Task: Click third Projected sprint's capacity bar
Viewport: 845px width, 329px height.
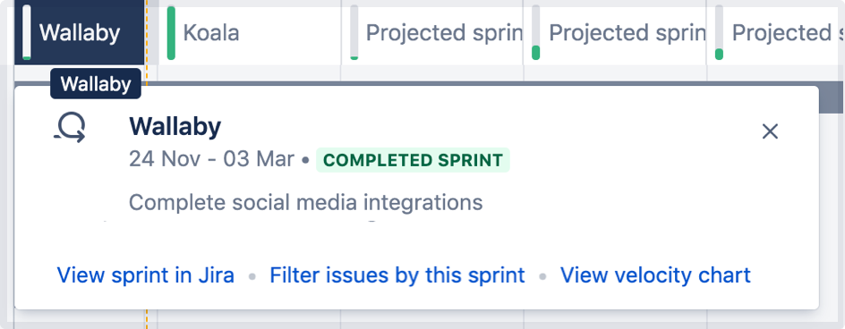Action: coord(719,33)
